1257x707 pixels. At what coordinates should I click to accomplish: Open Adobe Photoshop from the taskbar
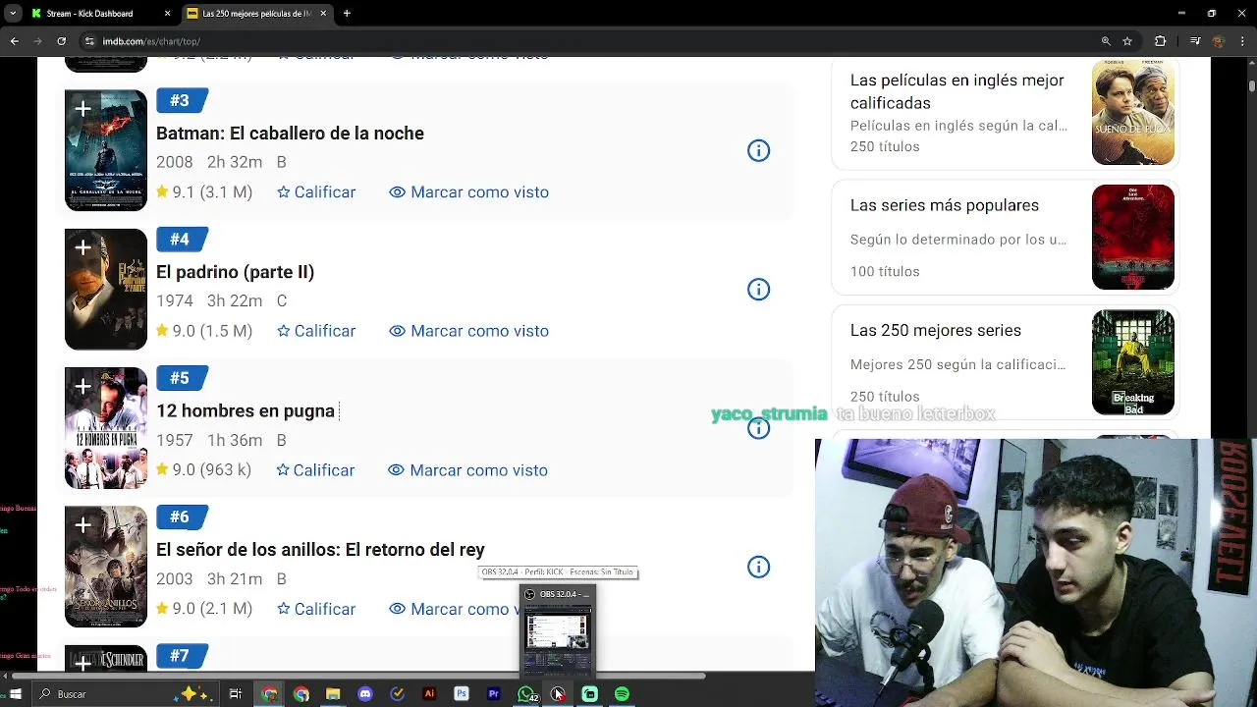[462, 694]
